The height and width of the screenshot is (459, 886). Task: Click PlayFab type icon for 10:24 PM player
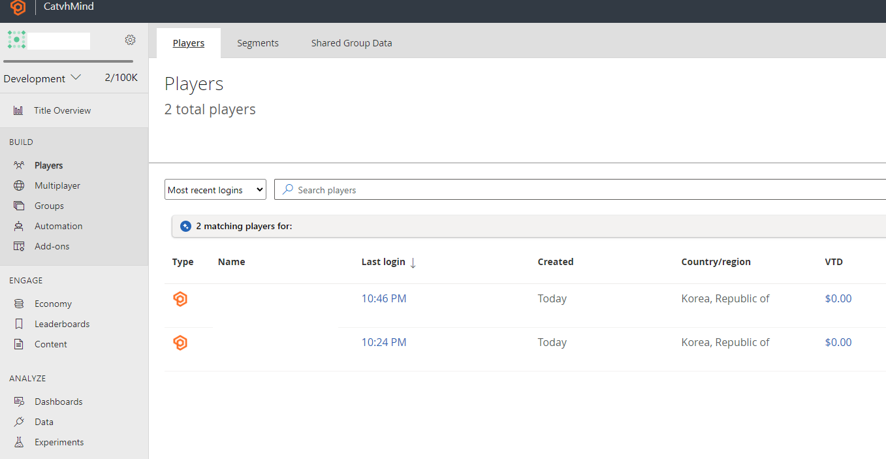pyautogui.click(x=180, y=343)
